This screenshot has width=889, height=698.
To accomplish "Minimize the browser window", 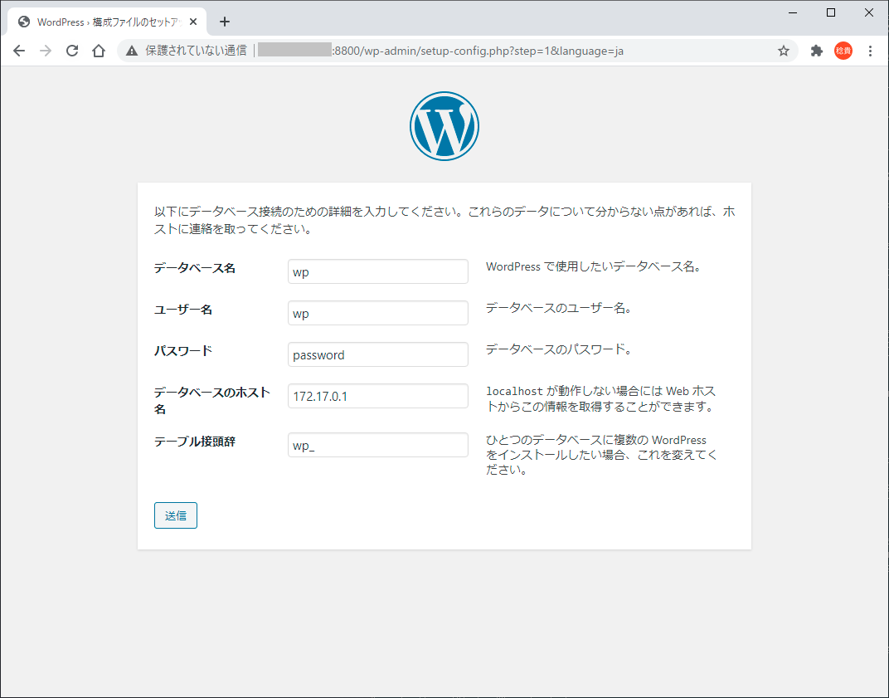I will [x=793, y=12].
